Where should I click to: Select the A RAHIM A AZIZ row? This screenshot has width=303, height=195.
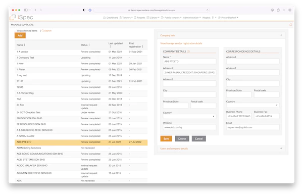[x=81, y=136]
